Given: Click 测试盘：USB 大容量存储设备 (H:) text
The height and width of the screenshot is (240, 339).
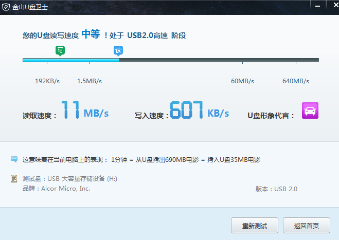Looking at the screenshot, I should point(70,179).
